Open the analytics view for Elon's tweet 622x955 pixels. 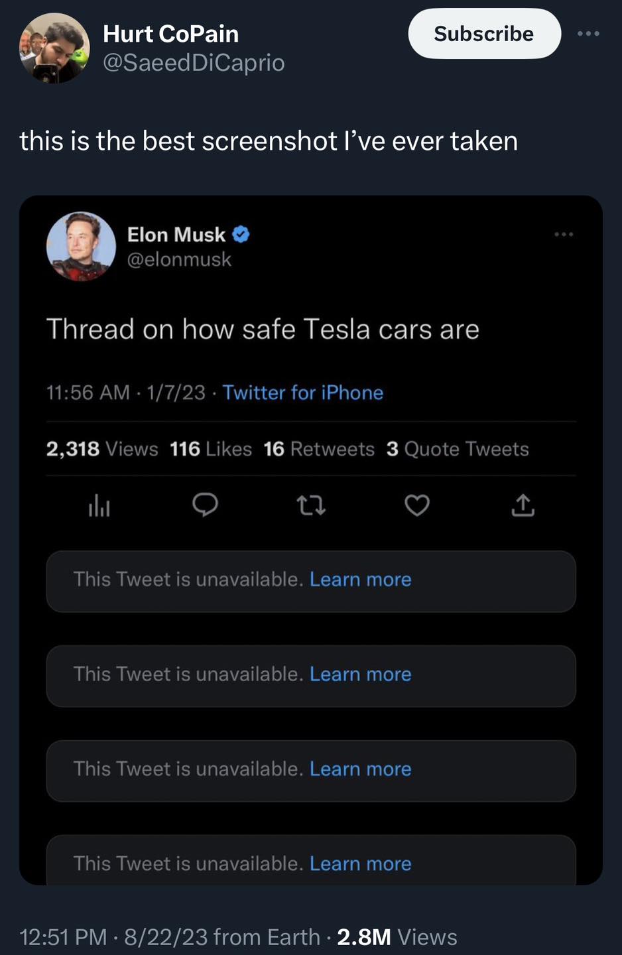click(x=99, y=506)
